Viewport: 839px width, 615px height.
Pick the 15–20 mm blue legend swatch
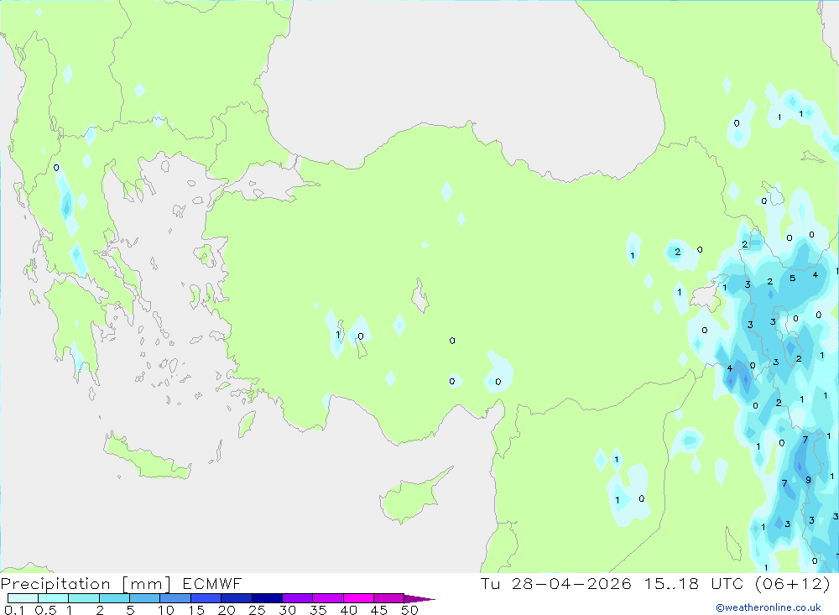pyautogui.click(x=206, y=598)
